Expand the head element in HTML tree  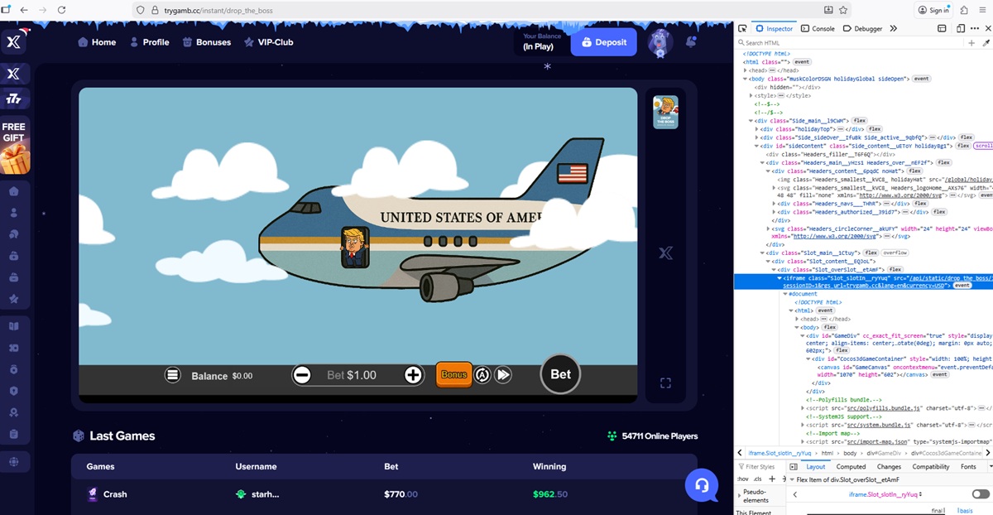point(746,70)
